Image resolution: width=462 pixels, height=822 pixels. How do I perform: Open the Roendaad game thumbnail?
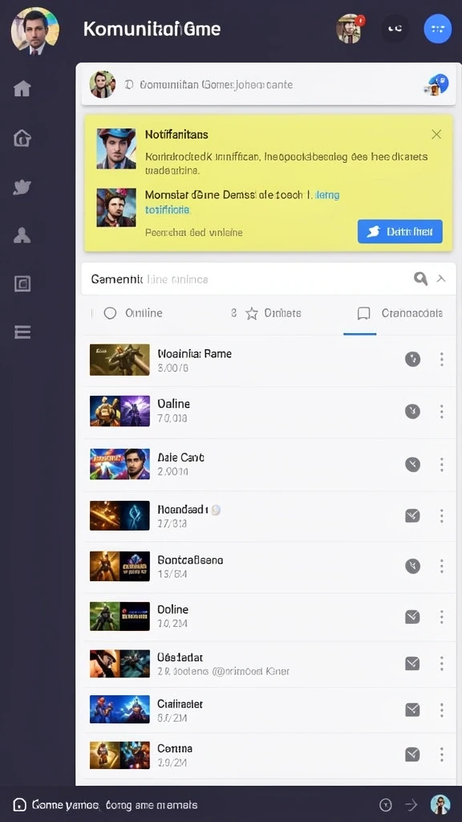pos(120,516)
